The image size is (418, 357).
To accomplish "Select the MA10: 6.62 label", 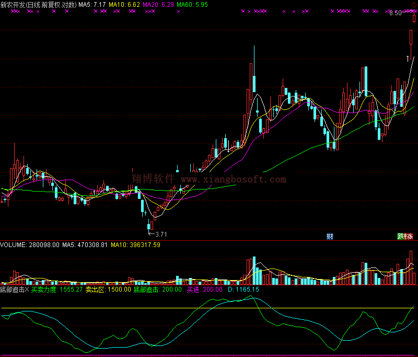I will click(x=124, y=5).
